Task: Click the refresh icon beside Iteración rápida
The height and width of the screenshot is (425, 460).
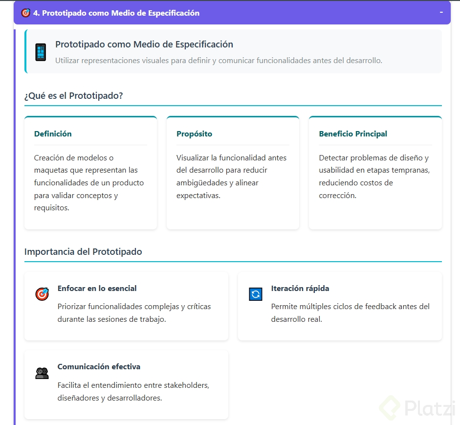Action: pyautogui.click(x=256, y=294)
